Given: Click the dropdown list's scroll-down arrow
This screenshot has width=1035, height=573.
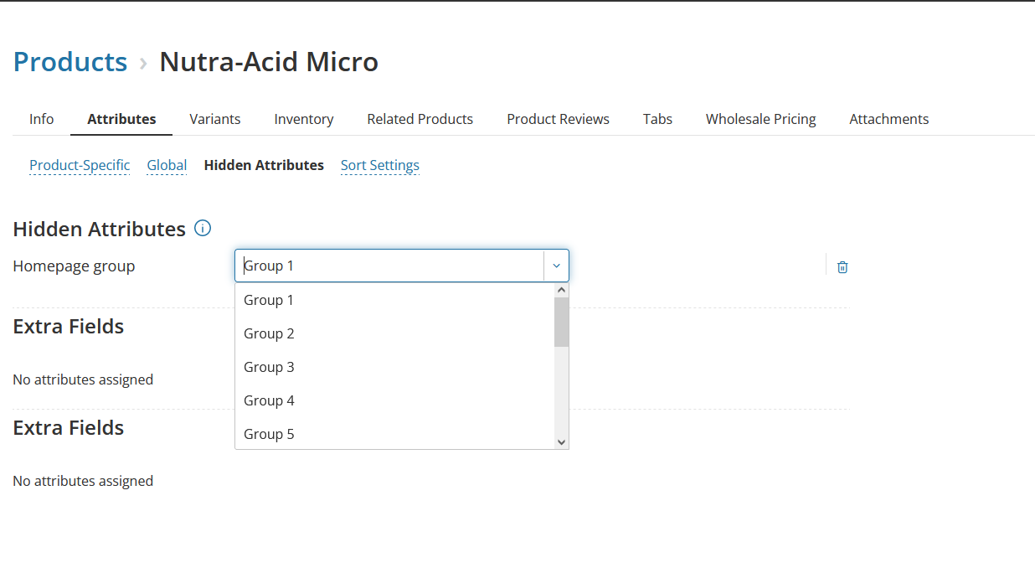Looking at the screenshot, I should (561, 441).
